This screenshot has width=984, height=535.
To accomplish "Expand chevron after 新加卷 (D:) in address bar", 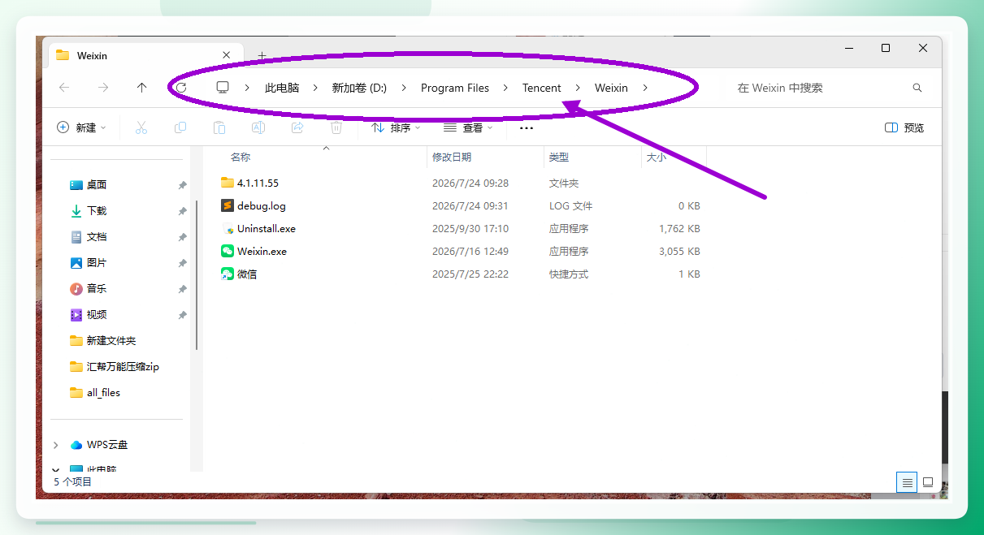I will [404, 88].
